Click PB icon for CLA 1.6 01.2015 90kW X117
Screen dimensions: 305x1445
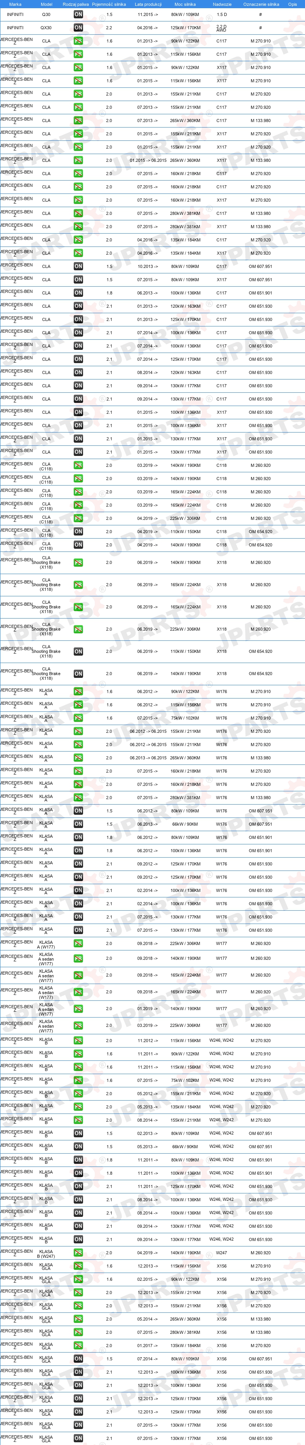pos(78,67)
